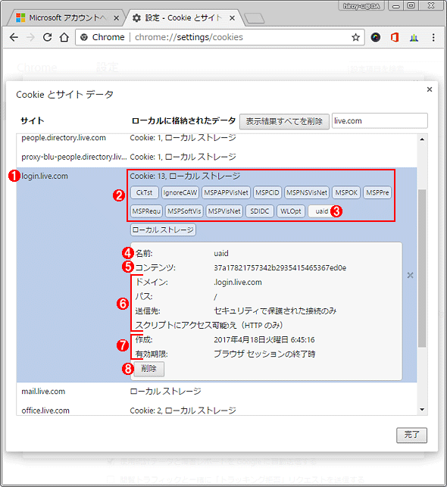
Task: Select the mail.live.com row
Action: 217,392
